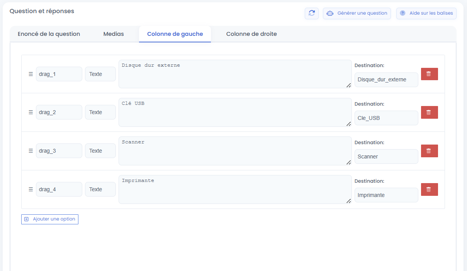Open the Texte type dropdown for drag_2
This screenshot has height=271, width=467.
(100, 112)
